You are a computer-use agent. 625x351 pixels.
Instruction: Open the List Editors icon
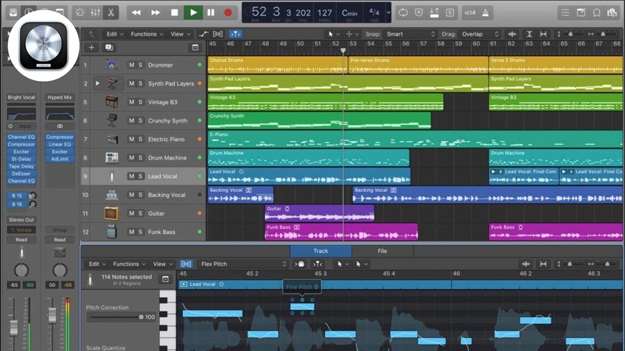pos(565,12)
